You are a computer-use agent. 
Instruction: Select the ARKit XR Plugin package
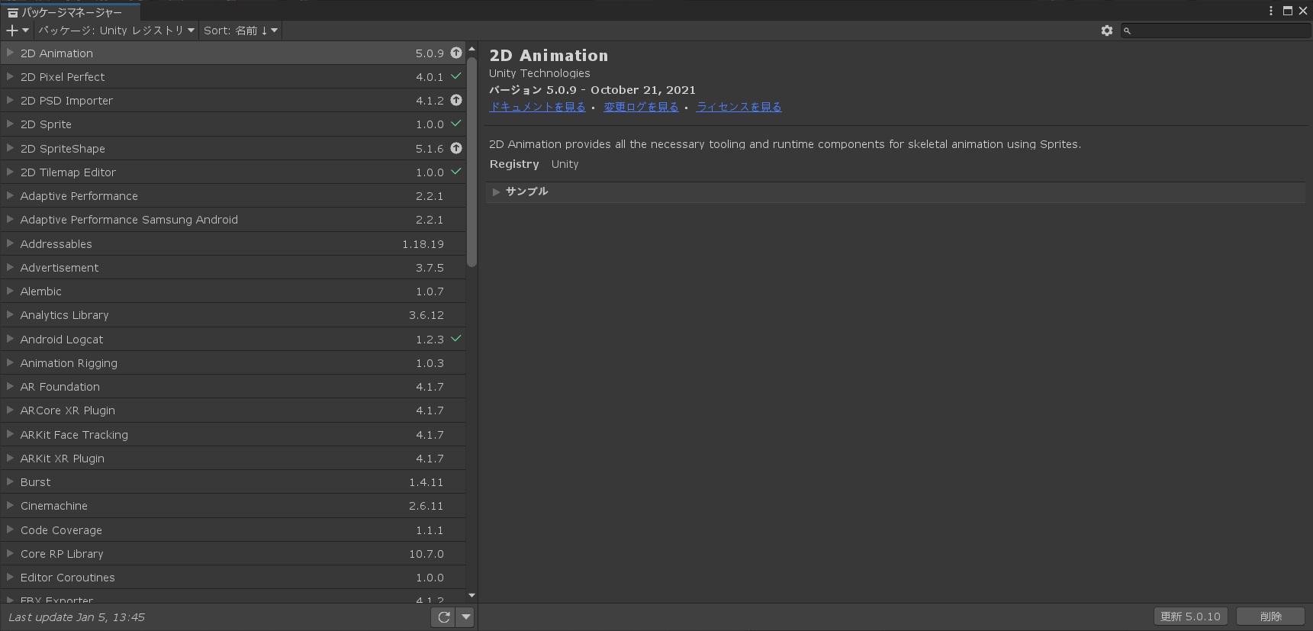233,458
